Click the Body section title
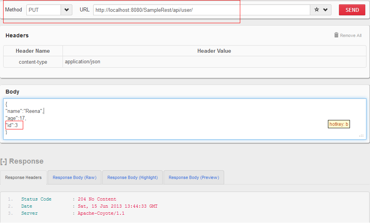370x223 pixels. (12, 92)
